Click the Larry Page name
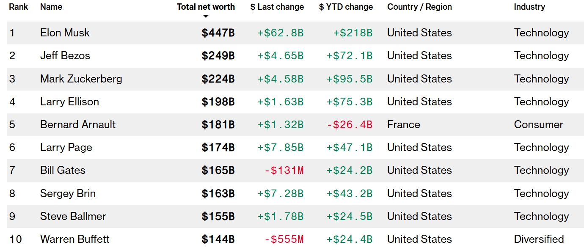The image size is (584, 250). [x=66, y=148]
